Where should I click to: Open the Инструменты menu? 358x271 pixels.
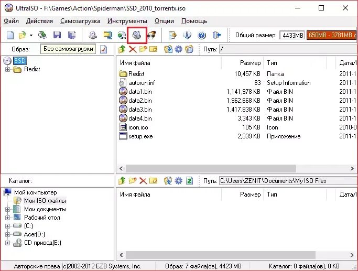[127, 21]
